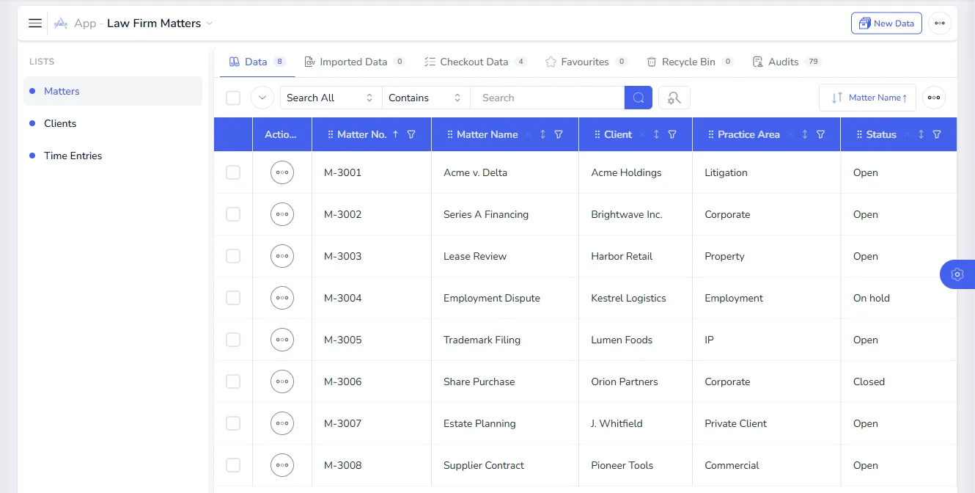This screenshot has height=493, width=975.
Task: Open actions menu for M-3003
Action: pyautogui.click(x=282, y=256)
